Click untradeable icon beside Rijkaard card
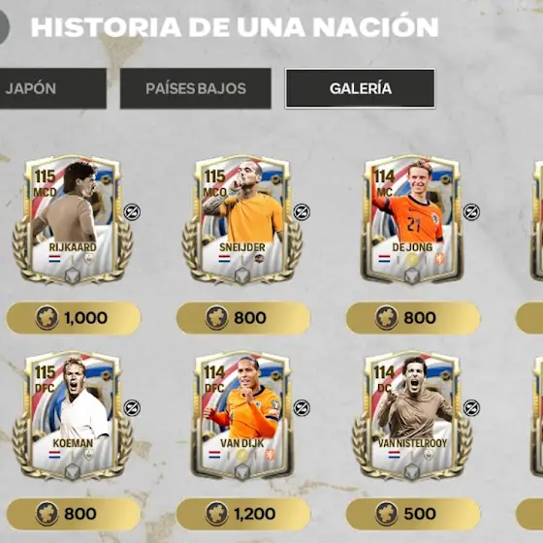 coord(132,212)
